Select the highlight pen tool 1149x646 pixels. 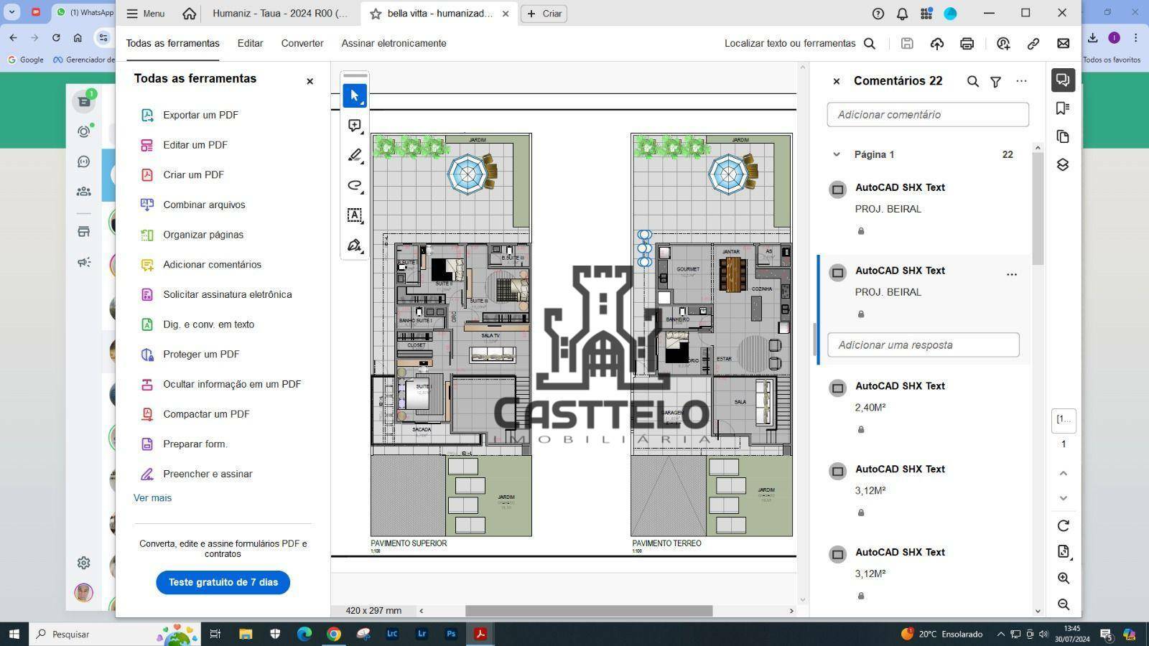click(x=355, y=155)
